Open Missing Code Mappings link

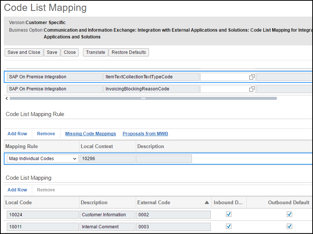point(91,134)
